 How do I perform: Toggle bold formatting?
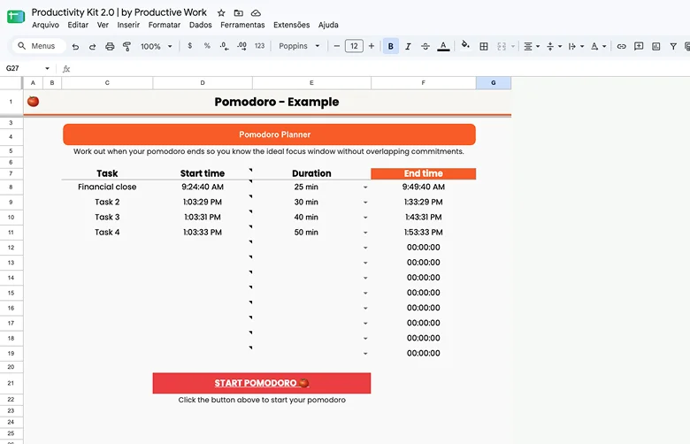pos(391,46)
